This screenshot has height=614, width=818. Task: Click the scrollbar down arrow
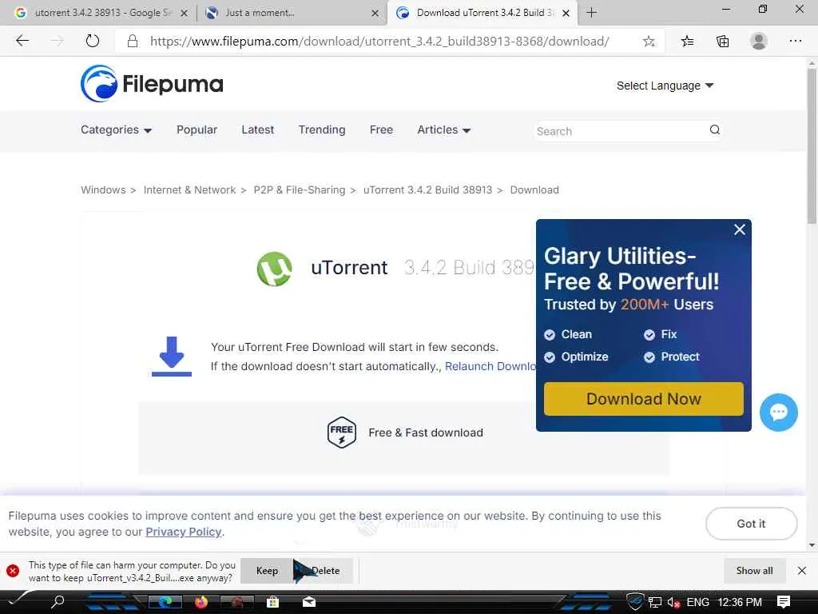coord(812,545)
